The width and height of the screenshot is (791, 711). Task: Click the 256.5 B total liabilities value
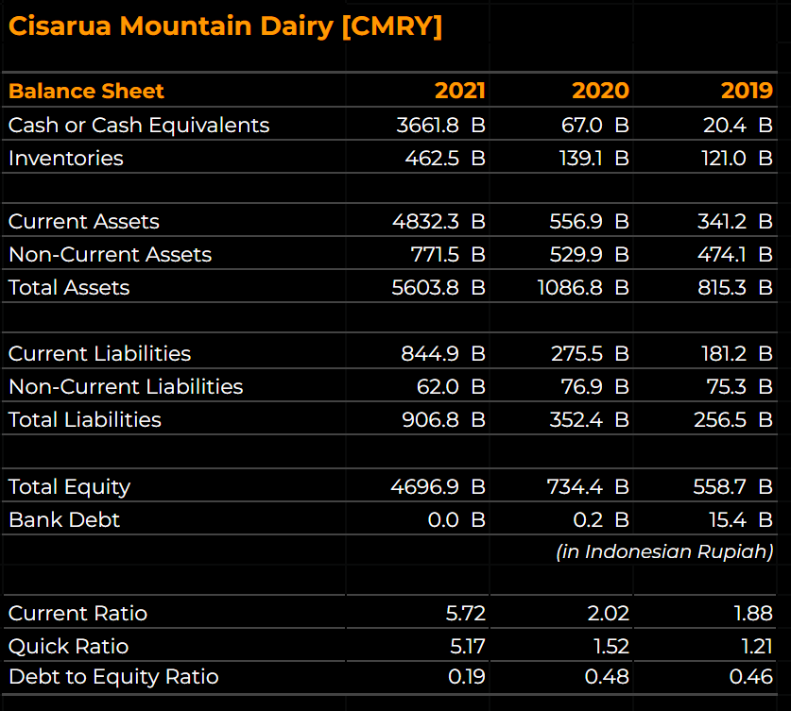point(733,420)
